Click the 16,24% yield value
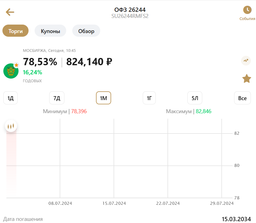 point(32,72)
